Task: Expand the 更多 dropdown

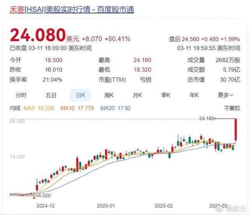Action: pos(226,95)
